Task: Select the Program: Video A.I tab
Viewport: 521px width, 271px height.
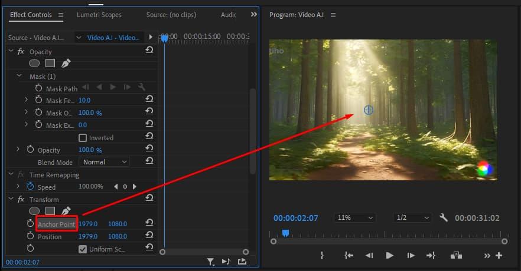Action: [x=297, y=15]
